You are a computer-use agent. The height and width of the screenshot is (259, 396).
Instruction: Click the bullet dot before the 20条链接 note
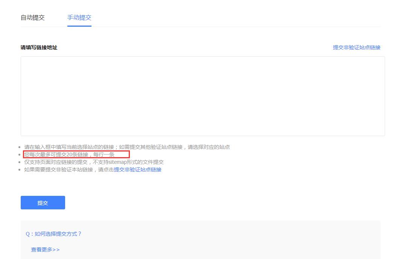pos(20,155)
